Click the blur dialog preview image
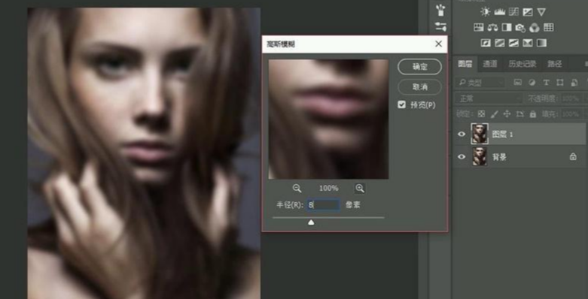 [x=328, y=119]
